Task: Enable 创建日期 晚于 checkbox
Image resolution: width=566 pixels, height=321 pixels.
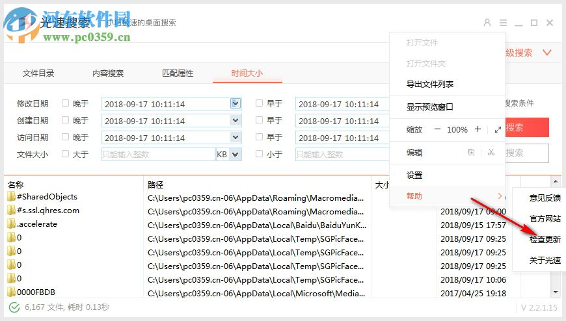Action: click(65, 120)
